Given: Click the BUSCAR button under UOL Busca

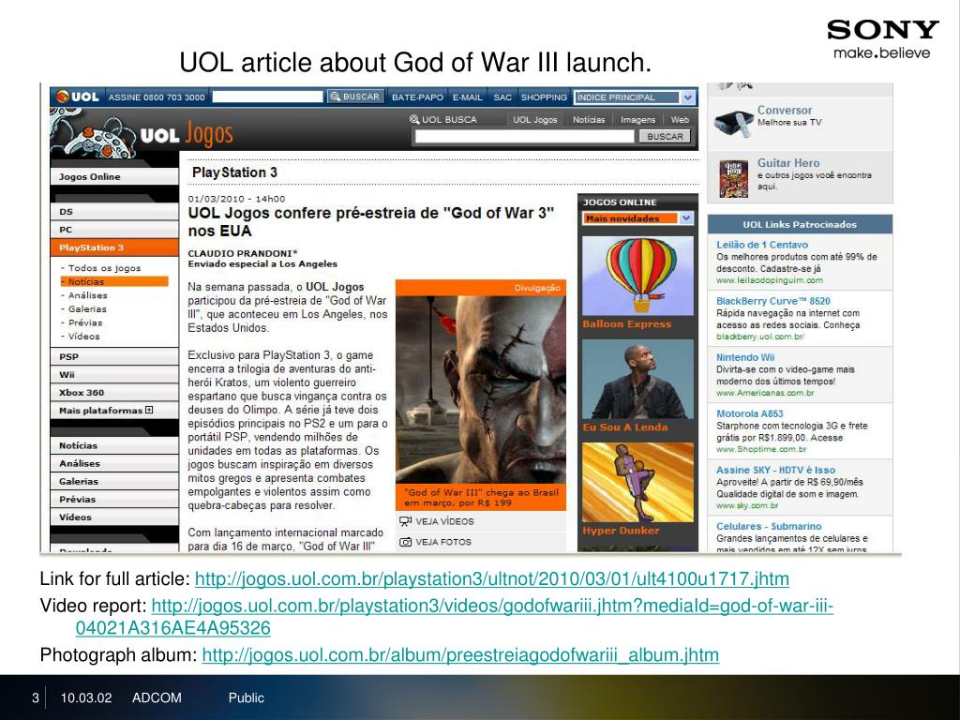Looking at the screenshot, I should pyautogui.click(x=665, y=137).
